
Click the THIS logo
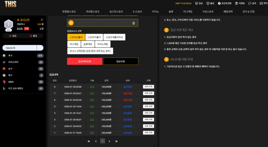(11, 4)
